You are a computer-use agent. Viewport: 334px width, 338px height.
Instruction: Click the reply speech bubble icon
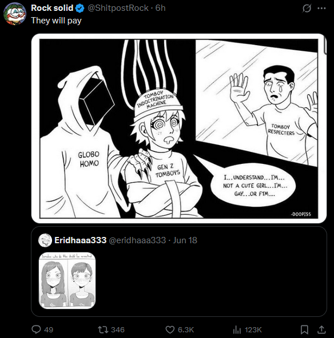tap(36, 329)
